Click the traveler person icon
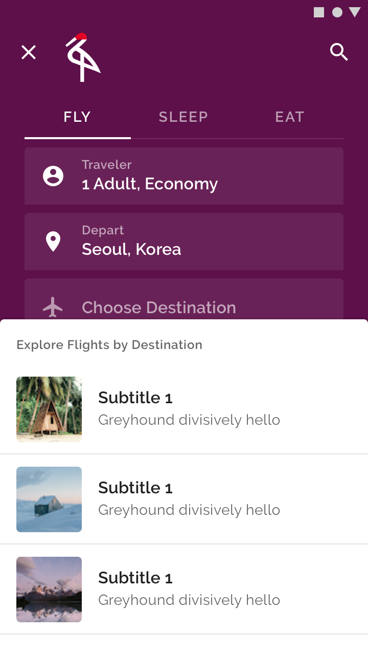 tap(53, 176)
